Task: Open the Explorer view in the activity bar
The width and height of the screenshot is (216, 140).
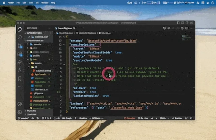Action: tap(20, 30)
